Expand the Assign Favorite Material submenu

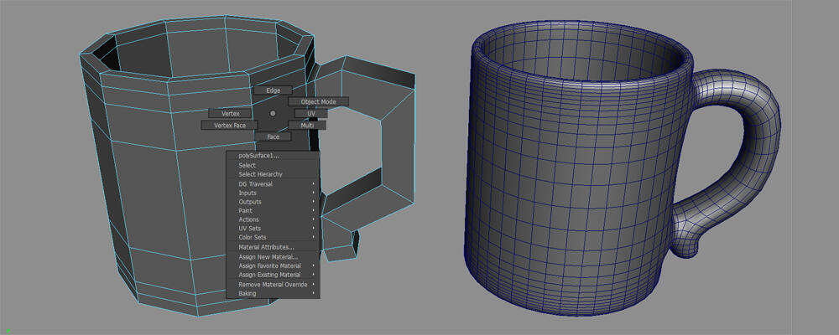[x=273, y=266]
